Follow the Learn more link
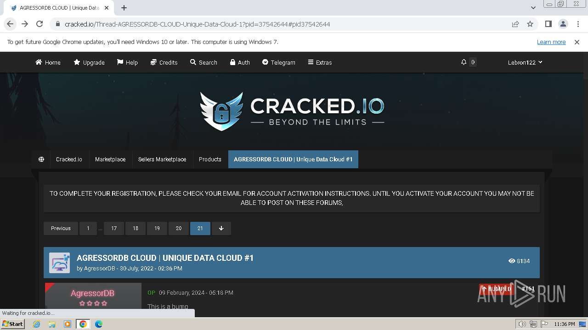Viewport: 588px width, 330px height. [551, 42]
